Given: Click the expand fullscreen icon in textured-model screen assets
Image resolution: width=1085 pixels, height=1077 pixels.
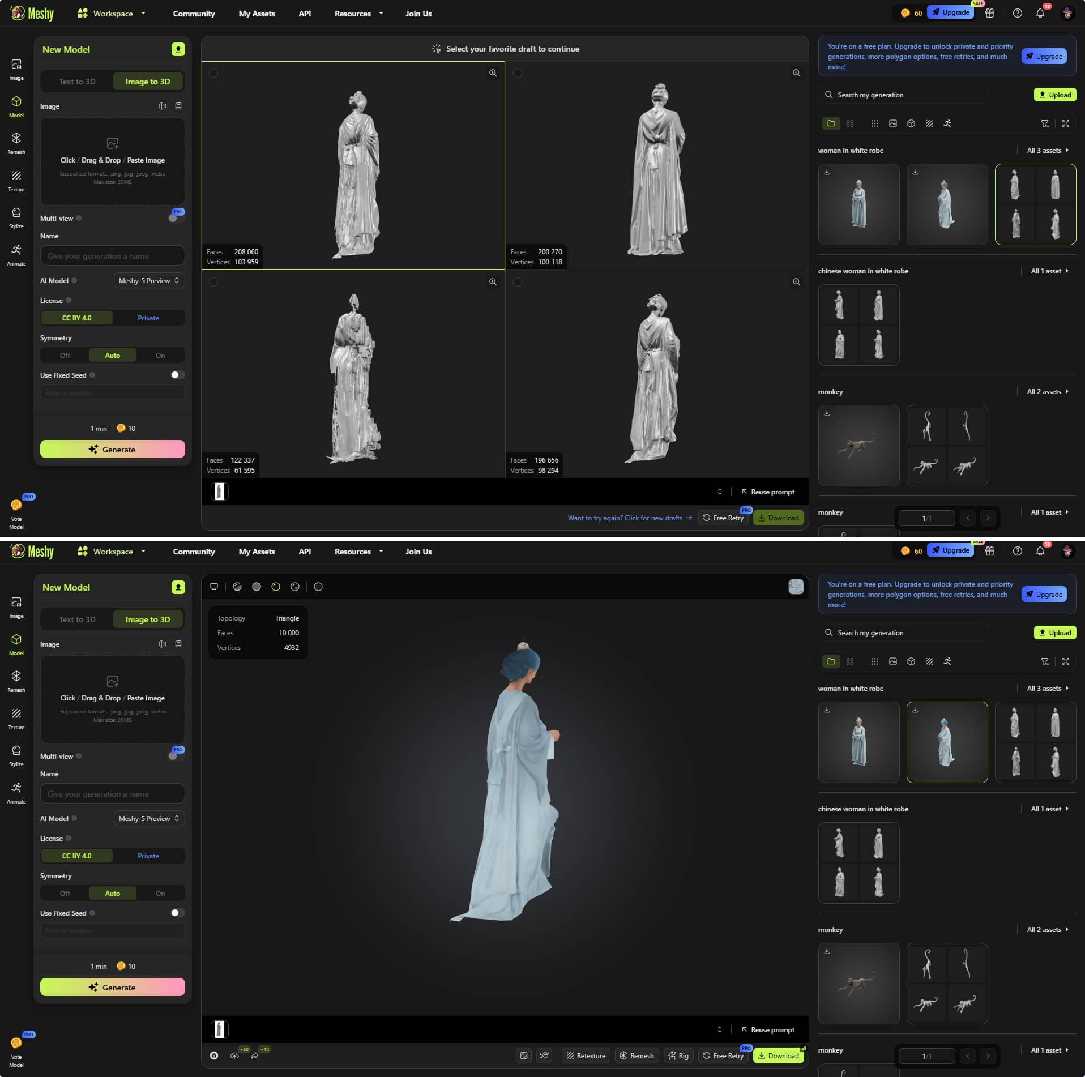Looking at the screenshot, I should (x=1066, y=661).
